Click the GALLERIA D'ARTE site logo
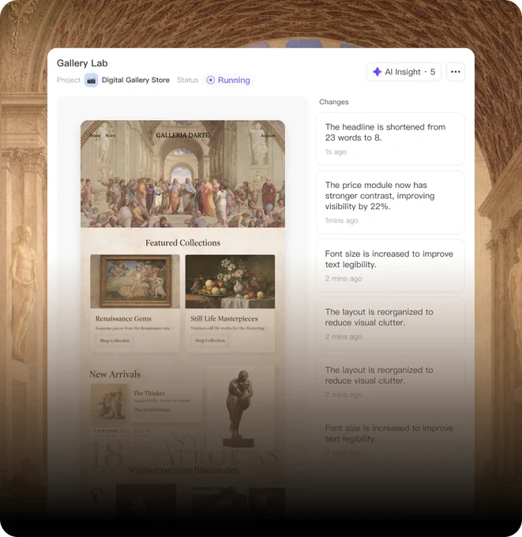522x537 pixels. point(182,135)
